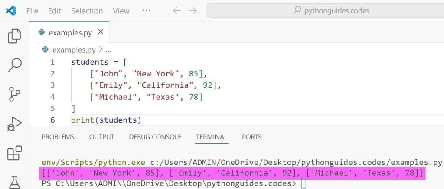Click line 6 containing print(students)
The width and height of the screenshot is (444, 189).
[x=106, y=120]
